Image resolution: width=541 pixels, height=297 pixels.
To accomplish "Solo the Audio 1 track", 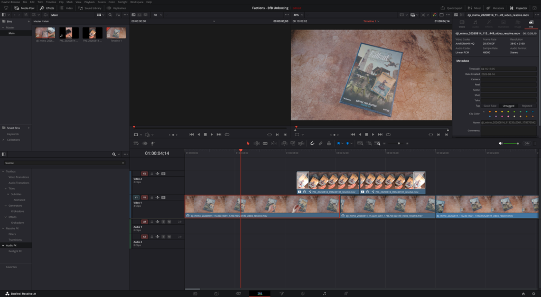I will click(164, 222).
